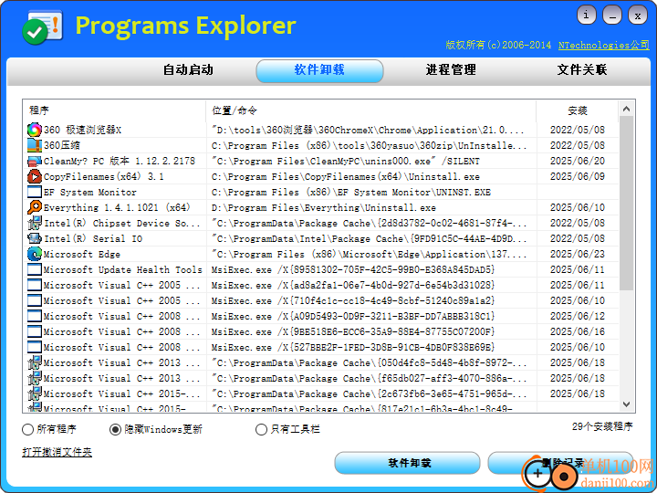Click the list's vertical scrollbar thumb
Viewport: 657px width, 493px height.
(x=626, y=204)
